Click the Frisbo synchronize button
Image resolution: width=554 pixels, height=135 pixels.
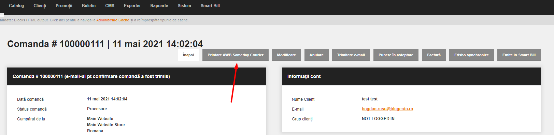click(x=471, y=55)
